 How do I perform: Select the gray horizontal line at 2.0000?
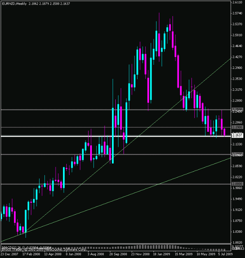click(x=116, y=184)
